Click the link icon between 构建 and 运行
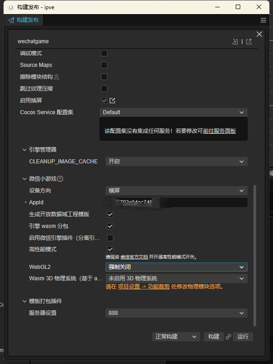This screenshot has height=364, width=273. pos(228,337)
